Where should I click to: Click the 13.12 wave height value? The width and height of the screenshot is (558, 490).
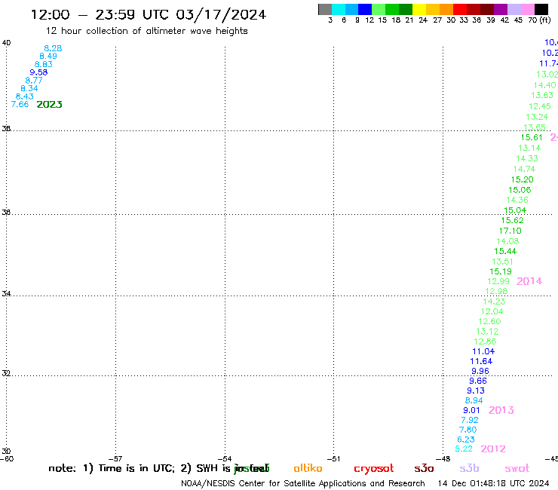487,331
